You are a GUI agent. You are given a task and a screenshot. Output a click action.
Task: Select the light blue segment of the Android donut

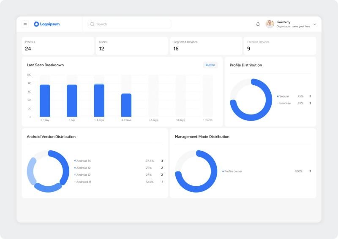click(x=30, y=171)
